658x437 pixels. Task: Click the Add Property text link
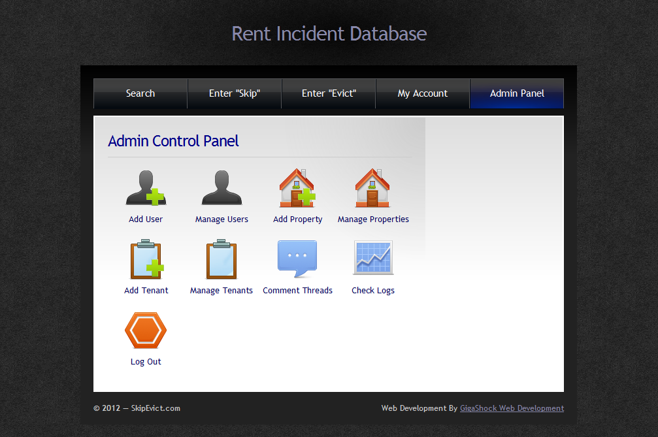click(x=297, y=219)
